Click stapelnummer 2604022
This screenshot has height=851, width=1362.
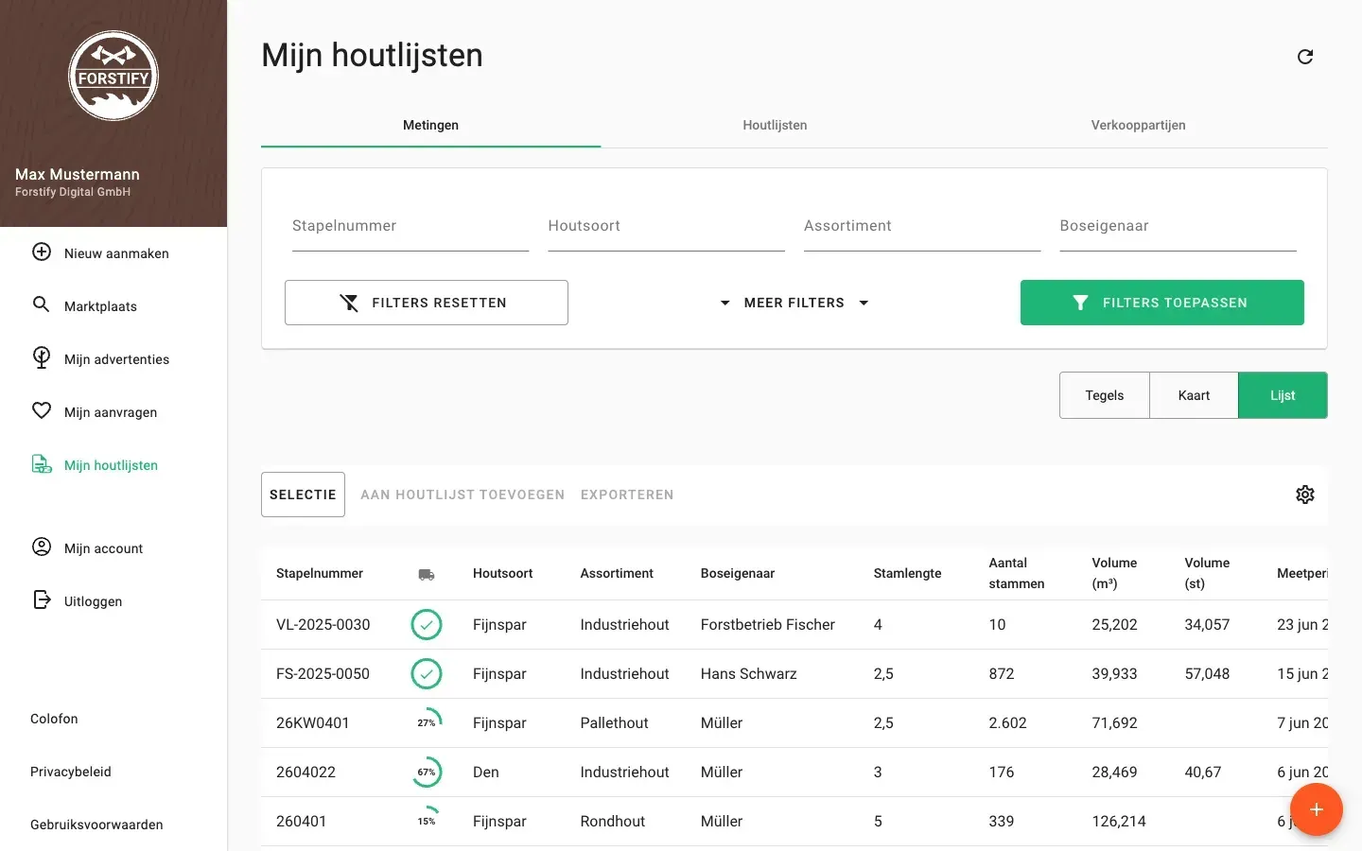306,773
